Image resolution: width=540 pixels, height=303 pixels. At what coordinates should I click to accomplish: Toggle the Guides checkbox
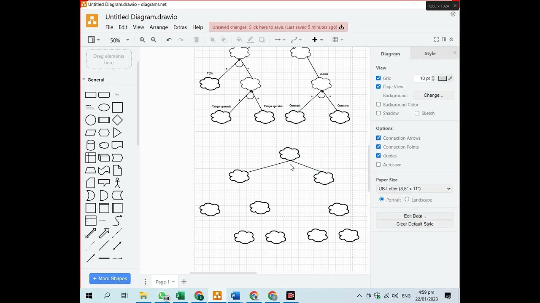(378, 156)
